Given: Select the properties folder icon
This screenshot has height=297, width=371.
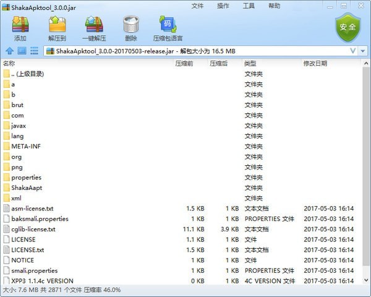Looking at the screenshot, I should 7,178.
